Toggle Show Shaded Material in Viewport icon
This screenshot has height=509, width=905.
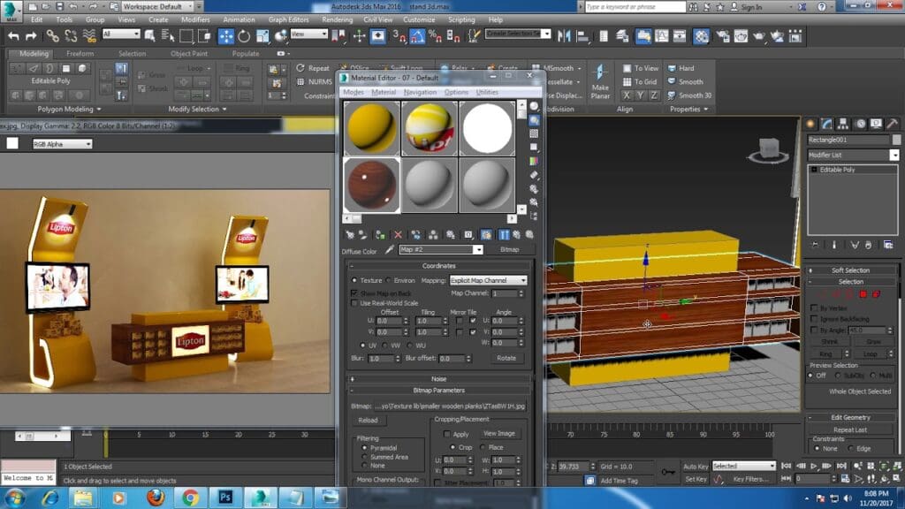pyautogui.click(x=486, y=235)
